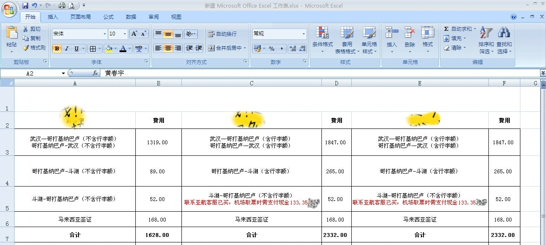
Task: Switch to the 页面布局 (Page Layout) tab
Action: pyautogui.click(x=80, y=17)
